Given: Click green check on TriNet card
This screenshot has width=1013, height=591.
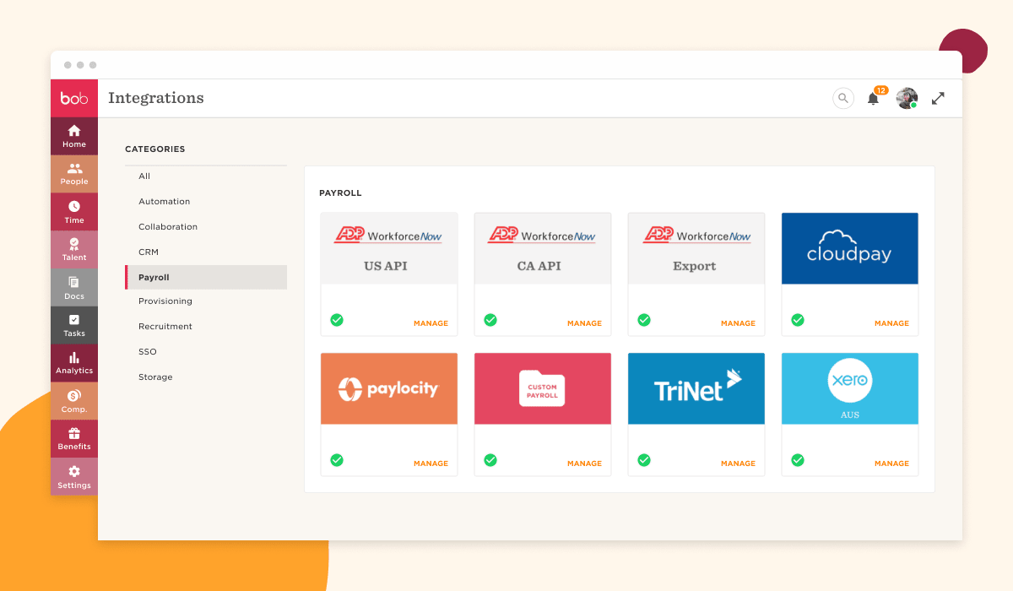Looking at the screenshot, I should click(644, 460).
